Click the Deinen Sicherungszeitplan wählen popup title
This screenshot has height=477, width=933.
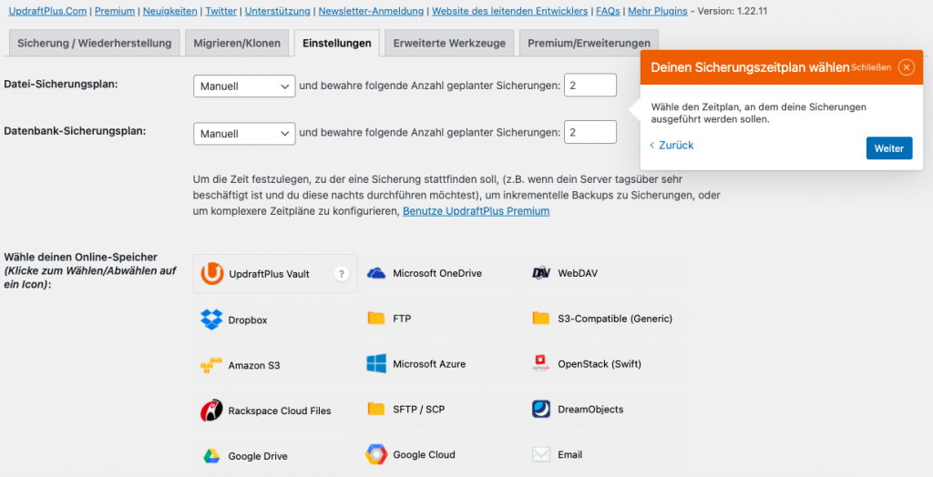coord(750,67)
